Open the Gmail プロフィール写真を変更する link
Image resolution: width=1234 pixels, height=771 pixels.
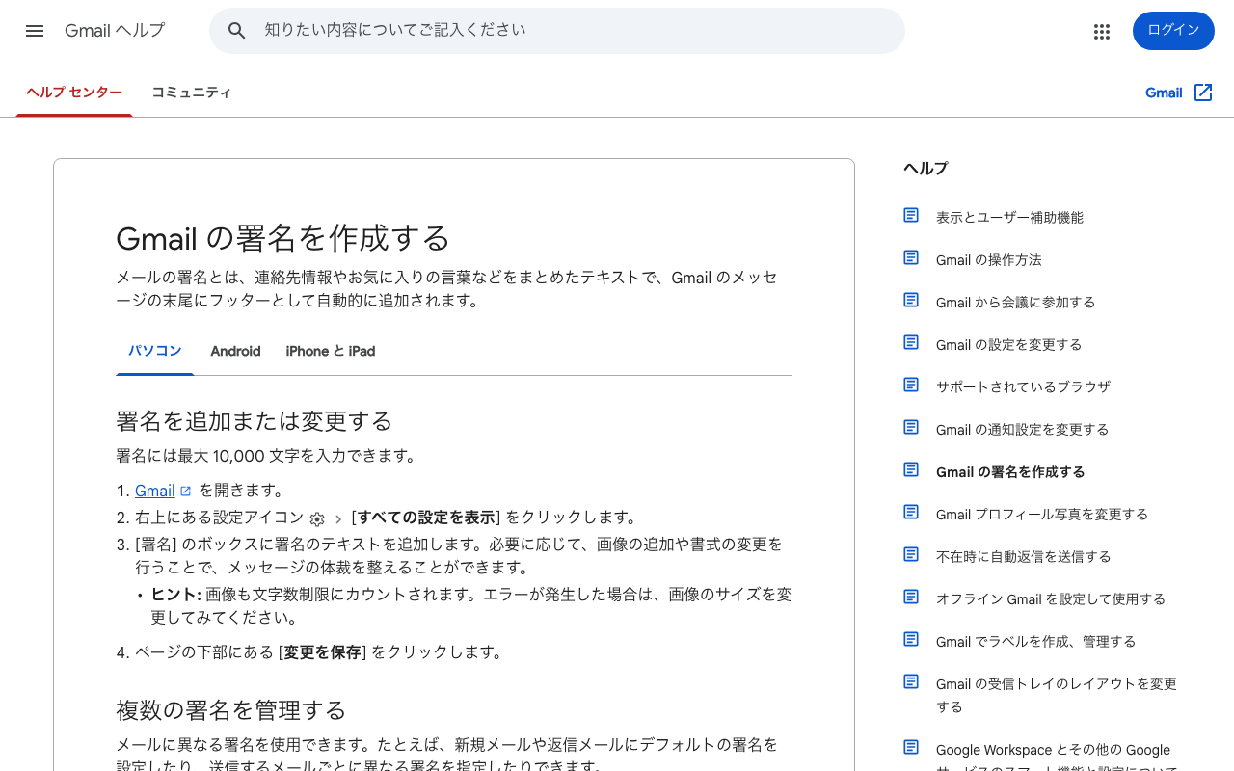click(x=1042, y=515)
